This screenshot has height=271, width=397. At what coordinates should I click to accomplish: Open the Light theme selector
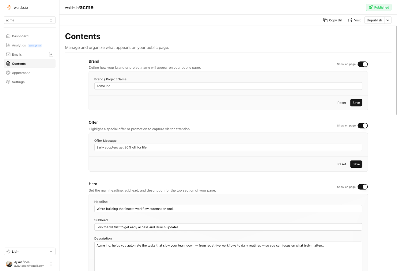coord(29,251)
